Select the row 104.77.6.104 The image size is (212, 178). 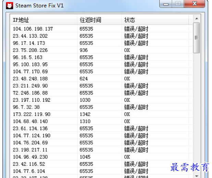(x=101, y=171)
